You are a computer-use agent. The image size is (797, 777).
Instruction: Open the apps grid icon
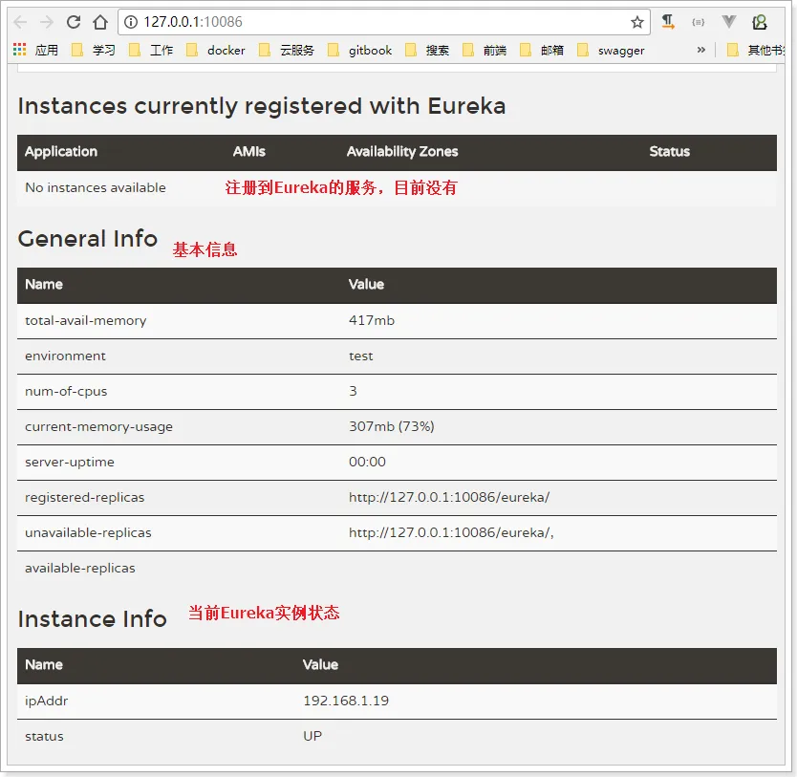click(19, 50)
